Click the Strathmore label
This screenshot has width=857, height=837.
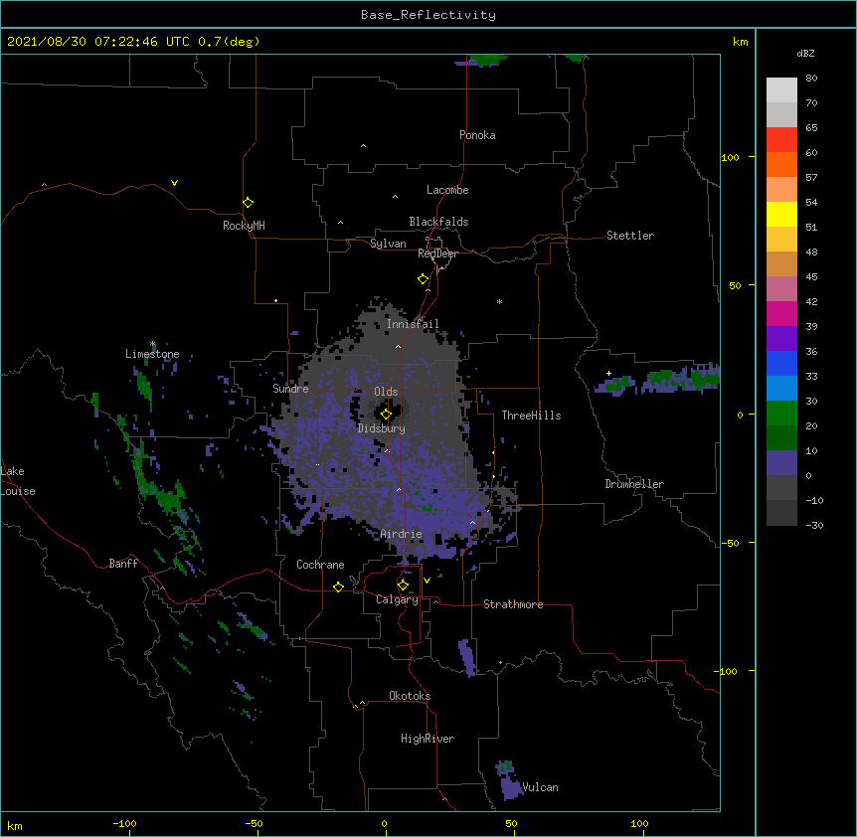coord(513,604)
